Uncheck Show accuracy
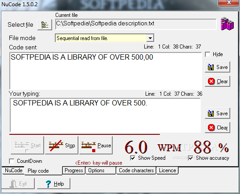The width and height of the screenshot is (240, 194). (191, 158)
